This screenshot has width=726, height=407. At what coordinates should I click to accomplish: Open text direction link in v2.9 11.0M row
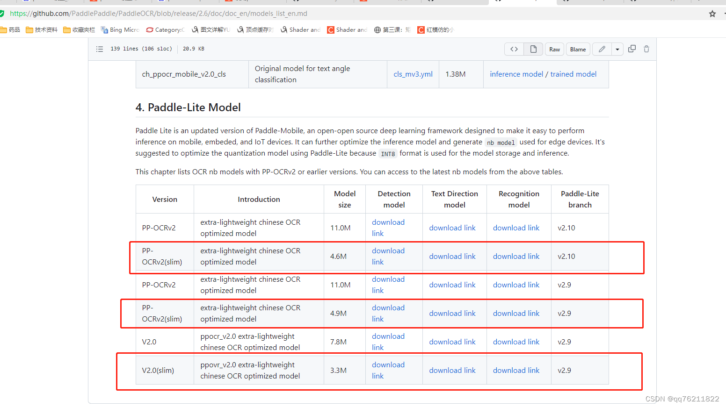(452, 285)
